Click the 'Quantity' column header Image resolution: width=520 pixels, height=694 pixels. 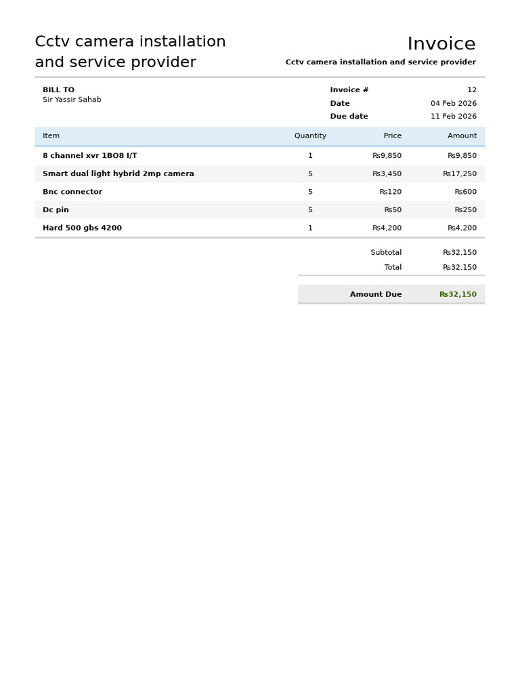(x=310, y=136)
